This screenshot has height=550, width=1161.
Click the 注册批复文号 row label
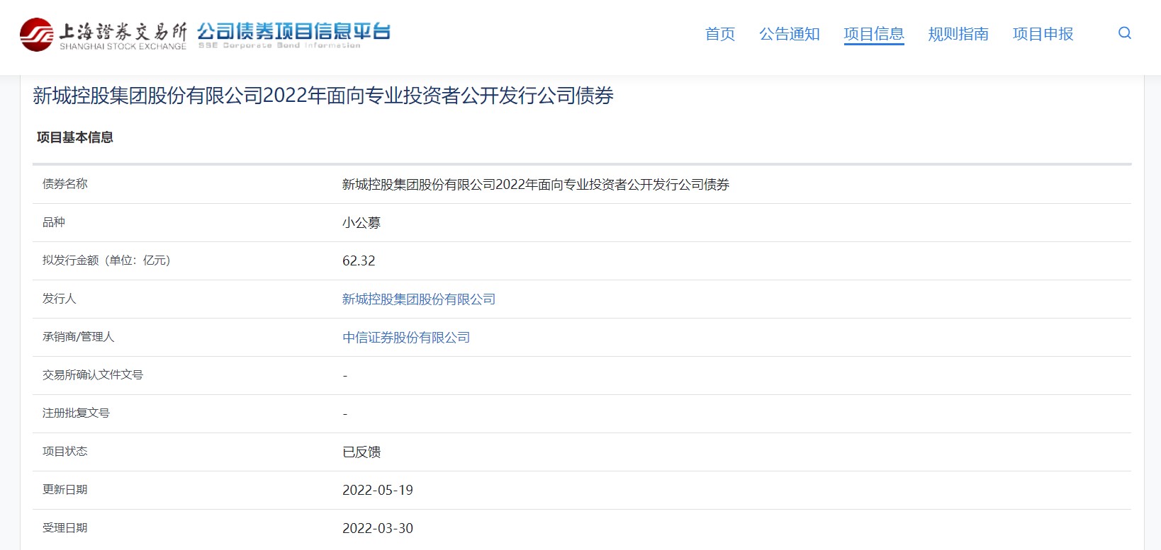click(x=76, y=413)
